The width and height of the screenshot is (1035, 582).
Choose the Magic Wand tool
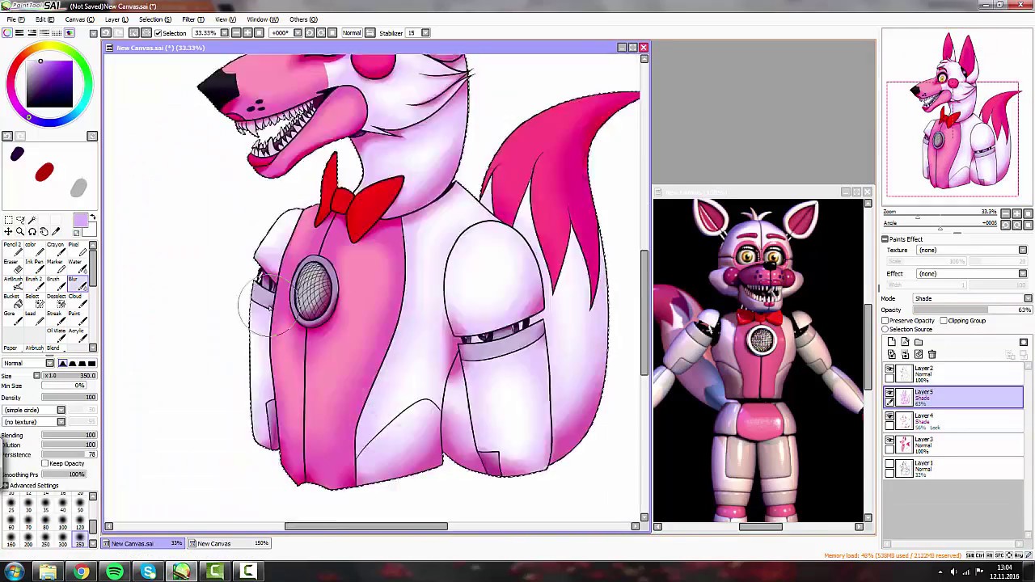click(32, 220)
